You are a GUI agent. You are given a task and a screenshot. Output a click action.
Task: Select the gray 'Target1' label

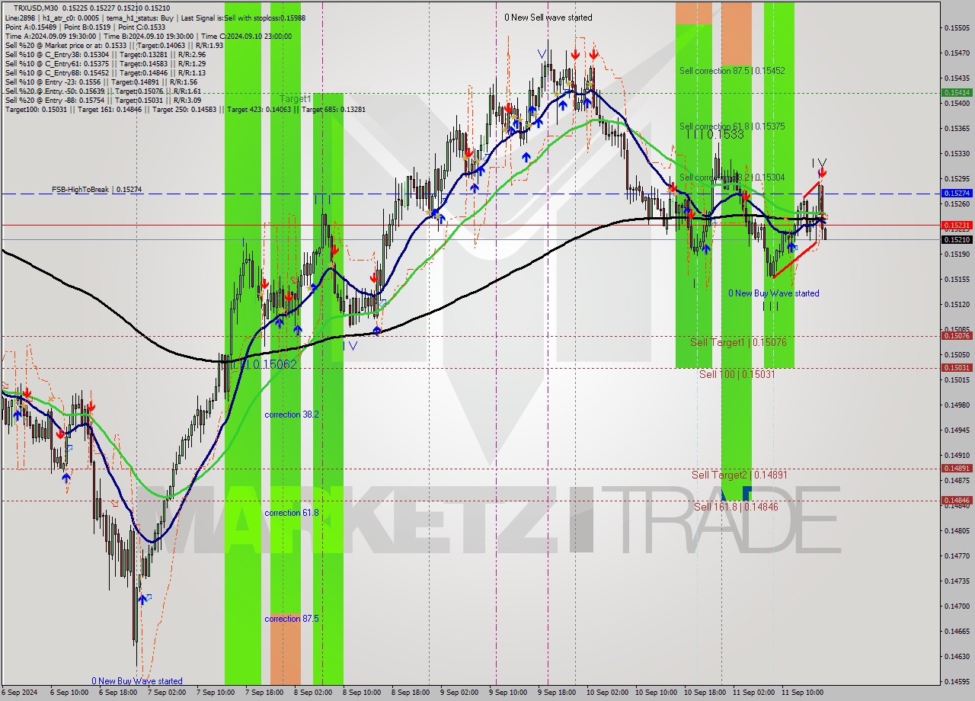point(295,99)
